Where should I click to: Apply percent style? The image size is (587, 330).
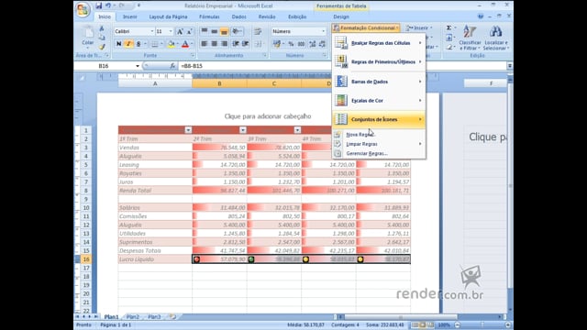point(291,44)
